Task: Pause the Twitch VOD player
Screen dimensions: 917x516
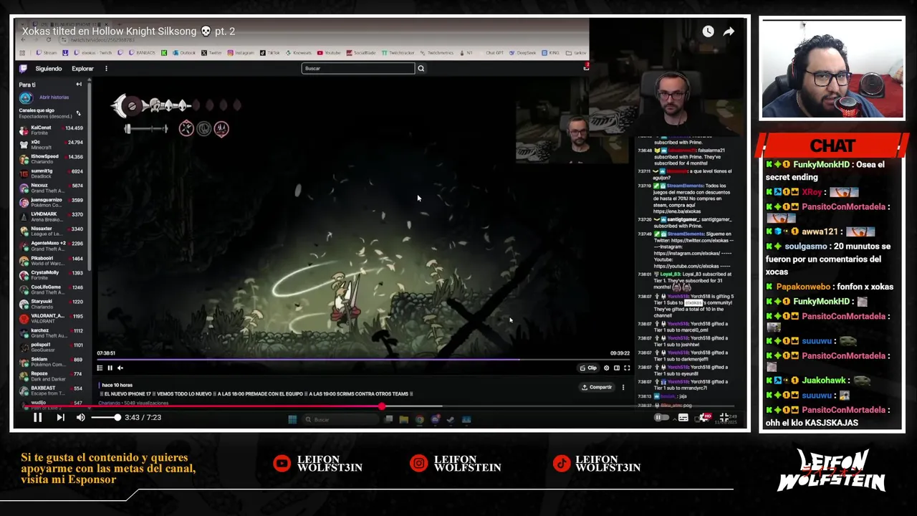Action: coord(110,368)
